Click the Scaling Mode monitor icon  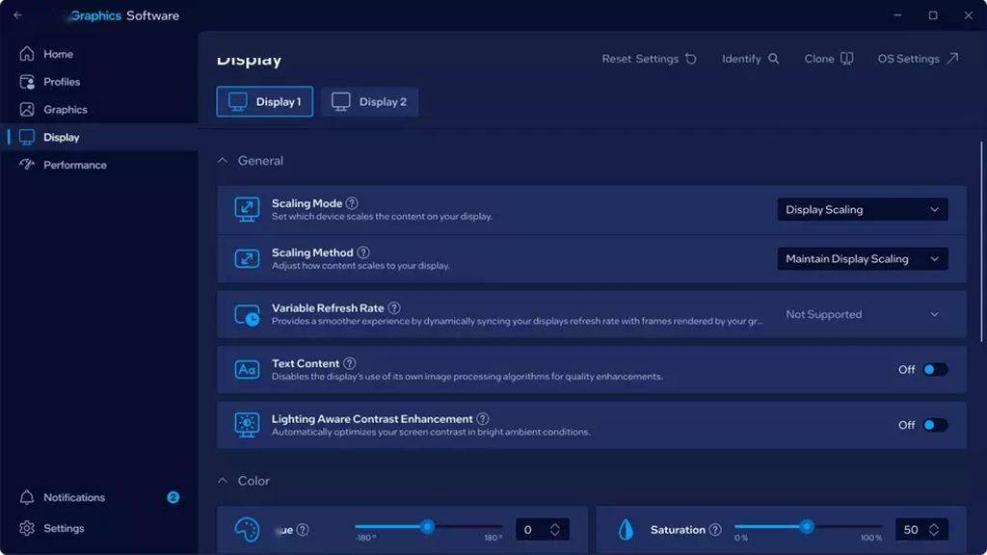tap(247, 209)
